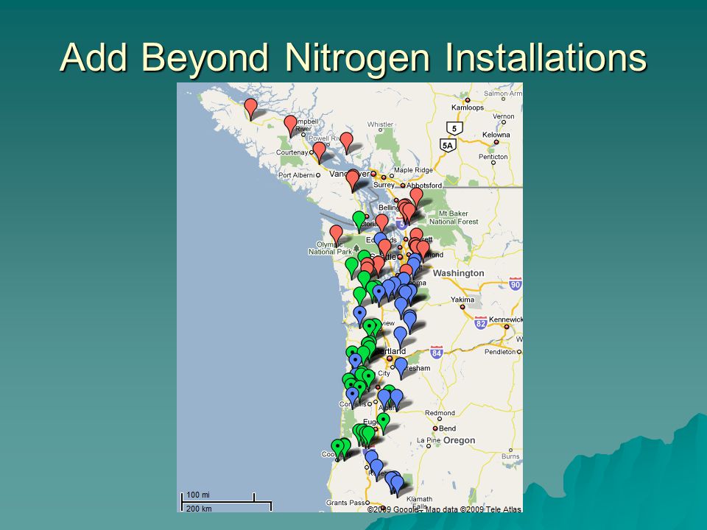This screenshot has height=530, width=707.
Task: Click the 100 mi scale label
Action: 198,495
